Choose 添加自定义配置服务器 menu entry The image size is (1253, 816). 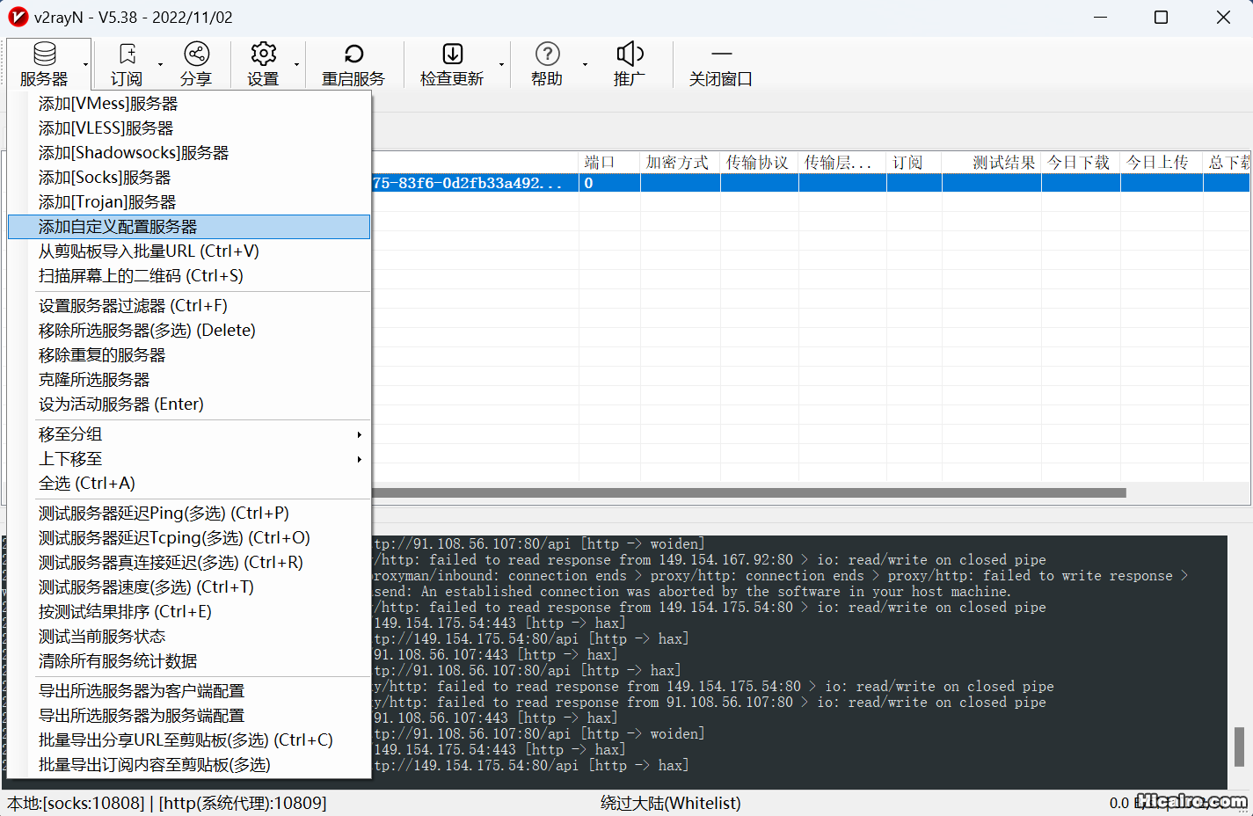point(189,227)
